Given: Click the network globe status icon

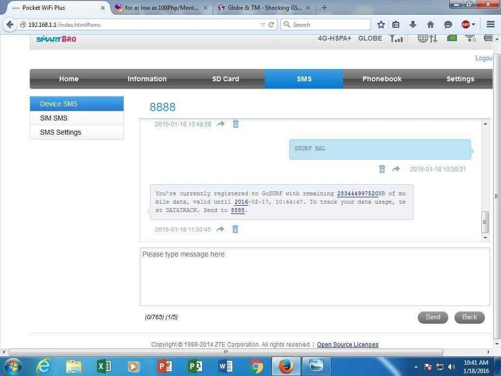Looking at the screenshot, I should [427, 38].
